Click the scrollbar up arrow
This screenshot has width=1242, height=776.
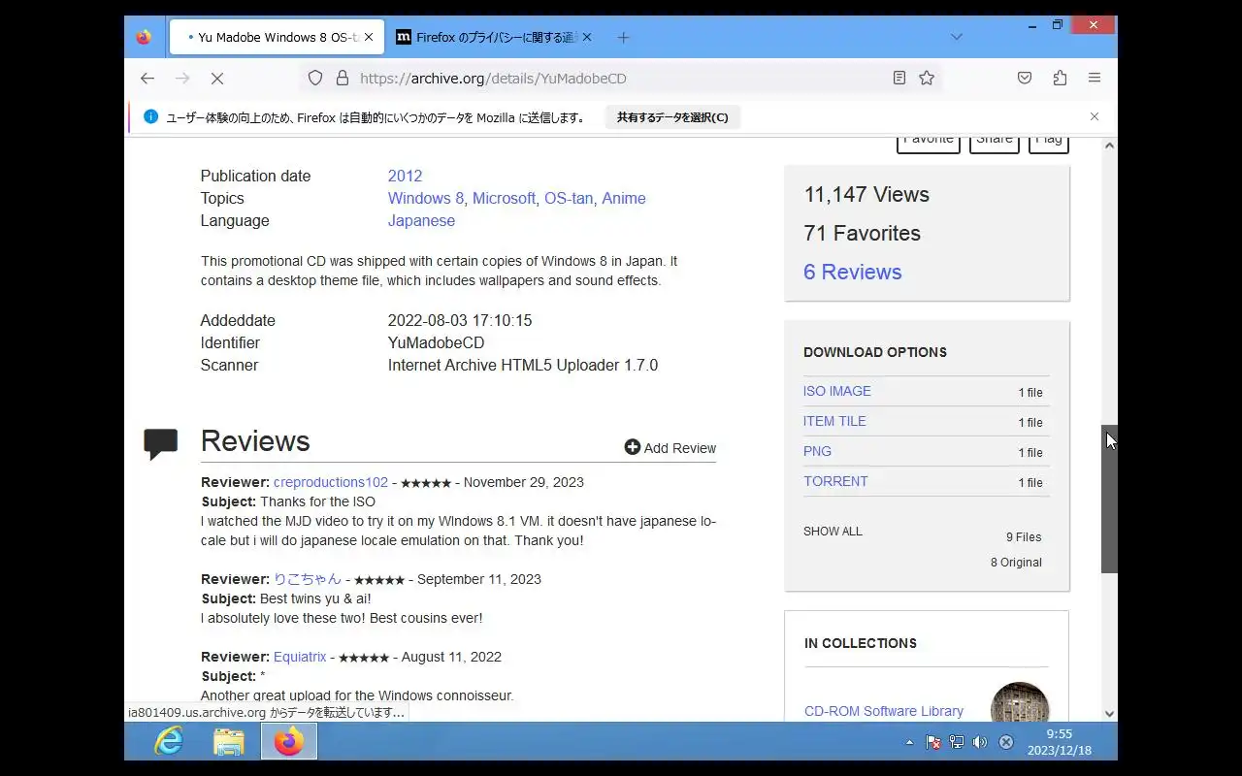point(1109,145)
